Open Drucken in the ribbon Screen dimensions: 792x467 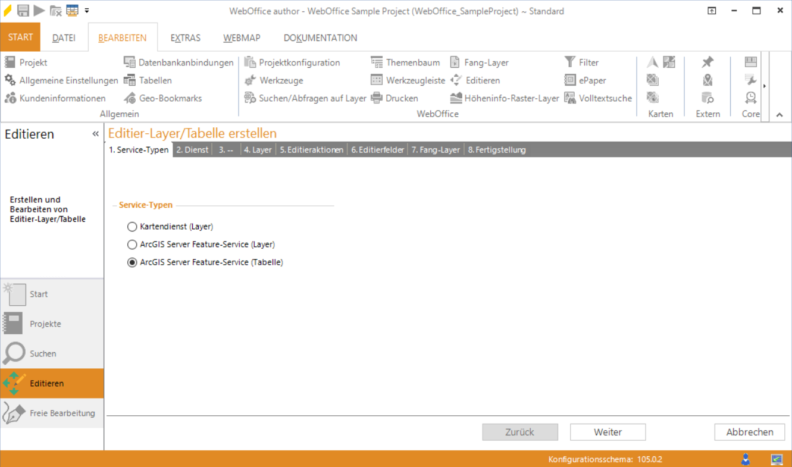(x=395, y=98)
